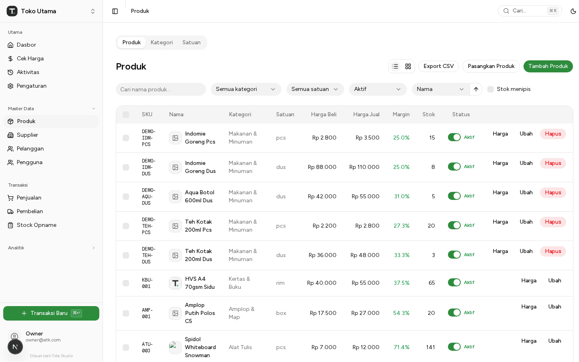Open Pelanggan list

pos(51,149)
